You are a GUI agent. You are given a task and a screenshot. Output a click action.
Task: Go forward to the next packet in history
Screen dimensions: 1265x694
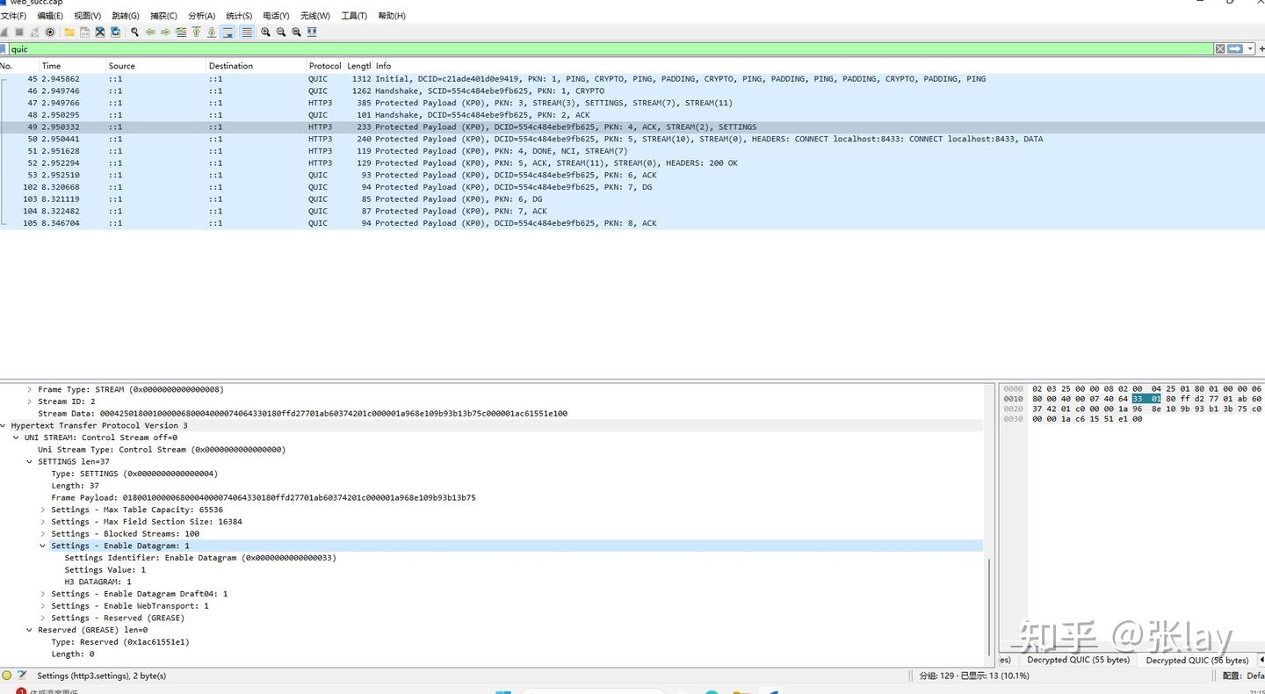point(165,33)
